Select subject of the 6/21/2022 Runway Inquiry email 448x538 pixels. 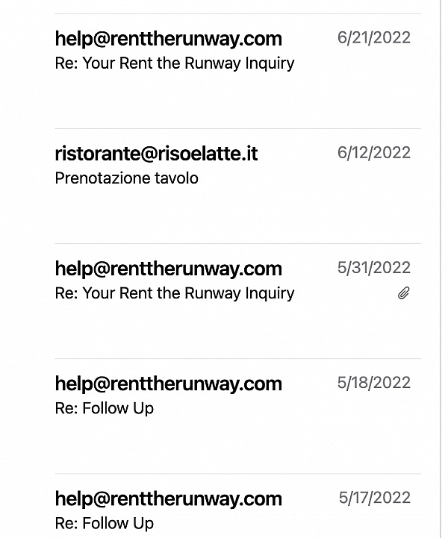pos(174,63)
